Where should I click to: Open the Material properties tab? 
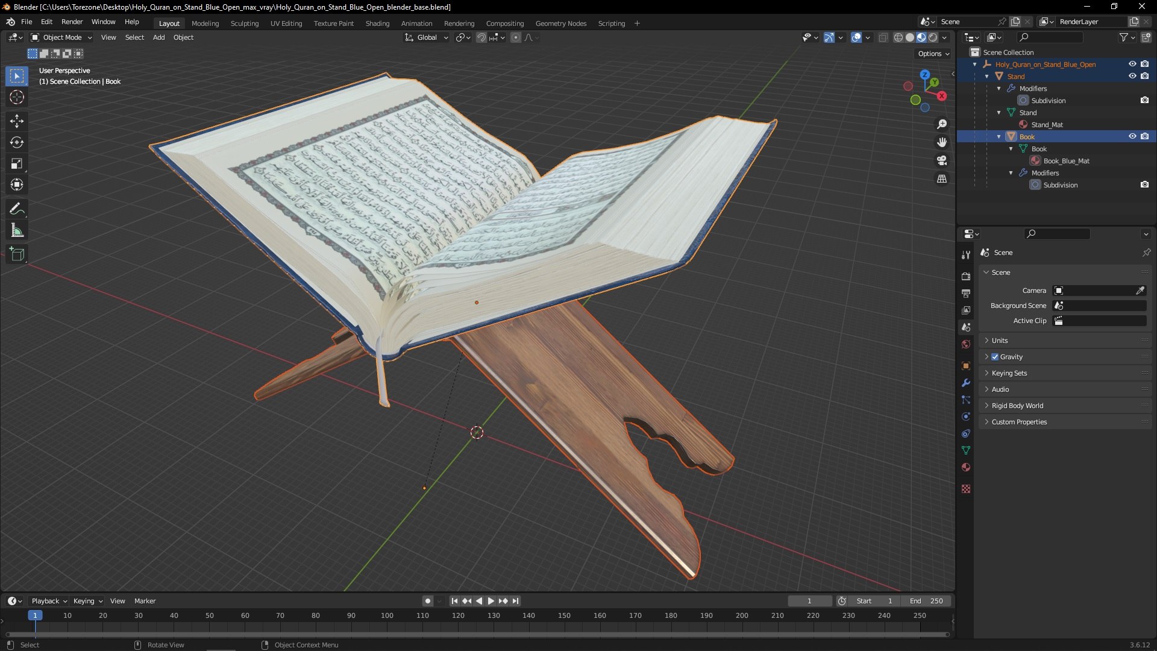pyautogui.click(x=966, y=467)
